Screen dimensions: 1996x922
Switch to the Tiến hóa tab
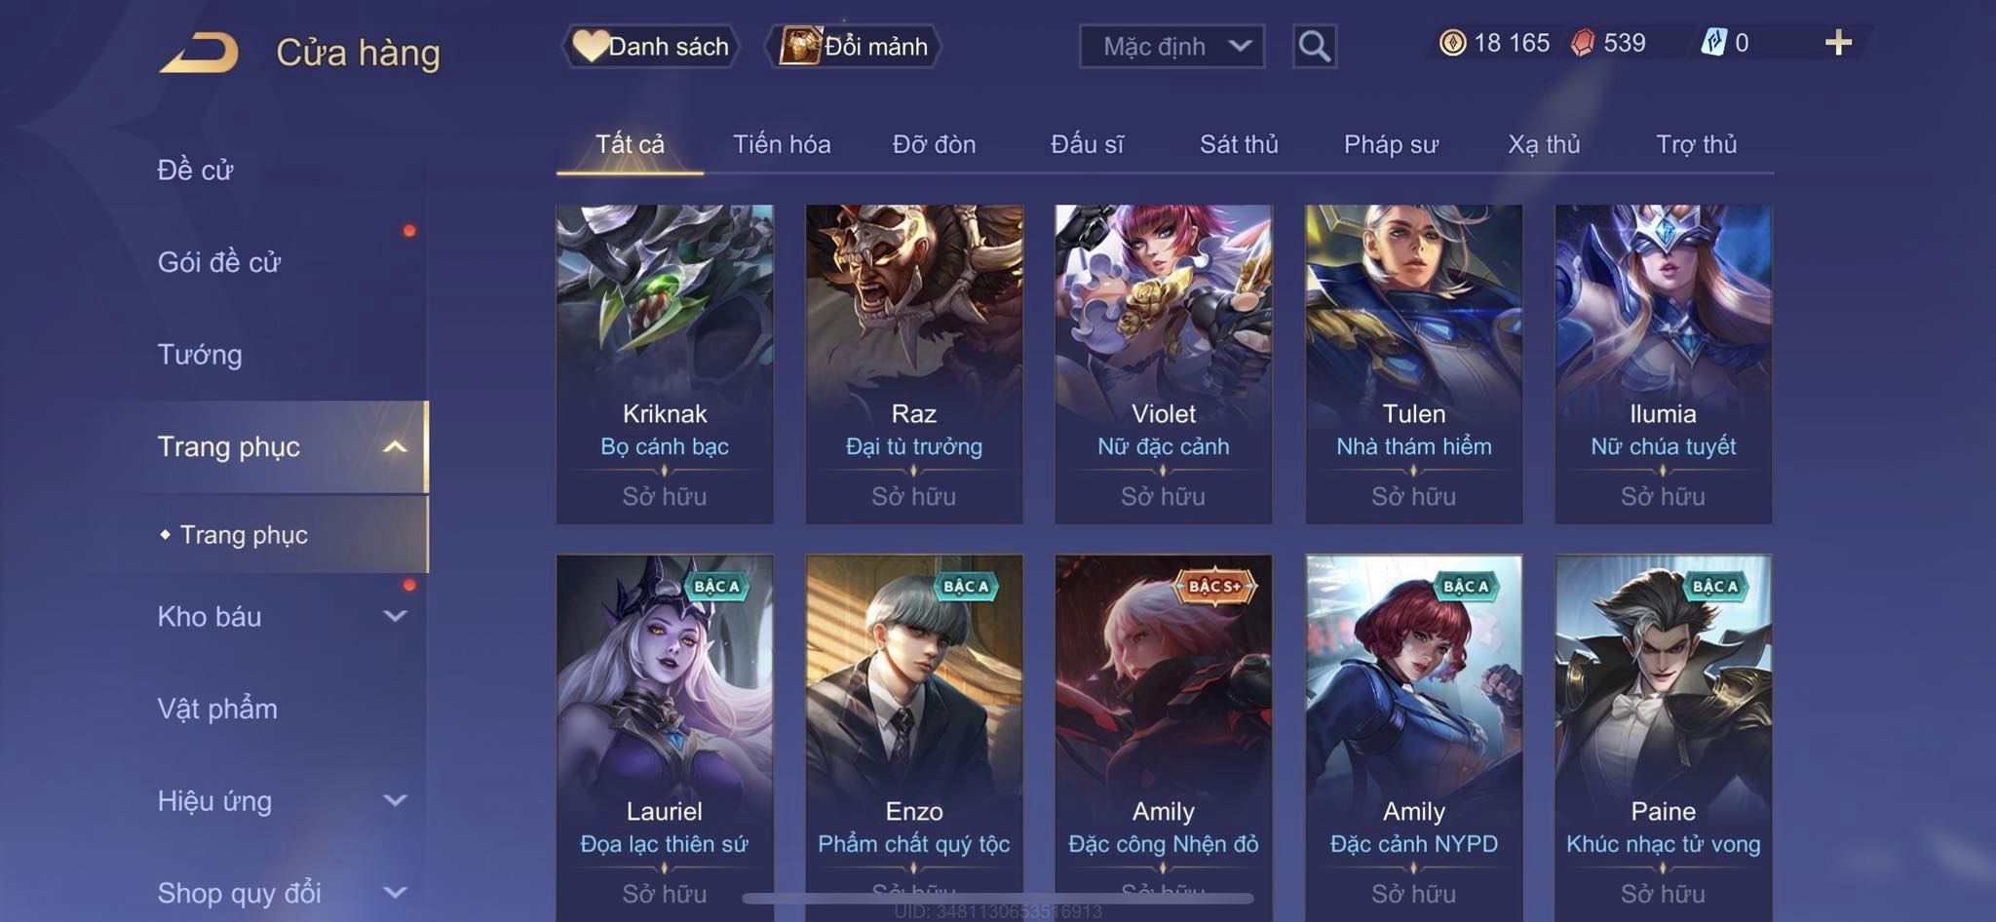pyautogui.click(x=782, y=144)
